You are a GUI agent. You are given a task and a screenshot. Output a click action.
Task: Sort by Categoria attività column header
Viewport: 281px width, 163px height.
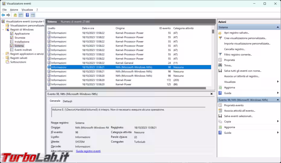(x=183, y=28)
